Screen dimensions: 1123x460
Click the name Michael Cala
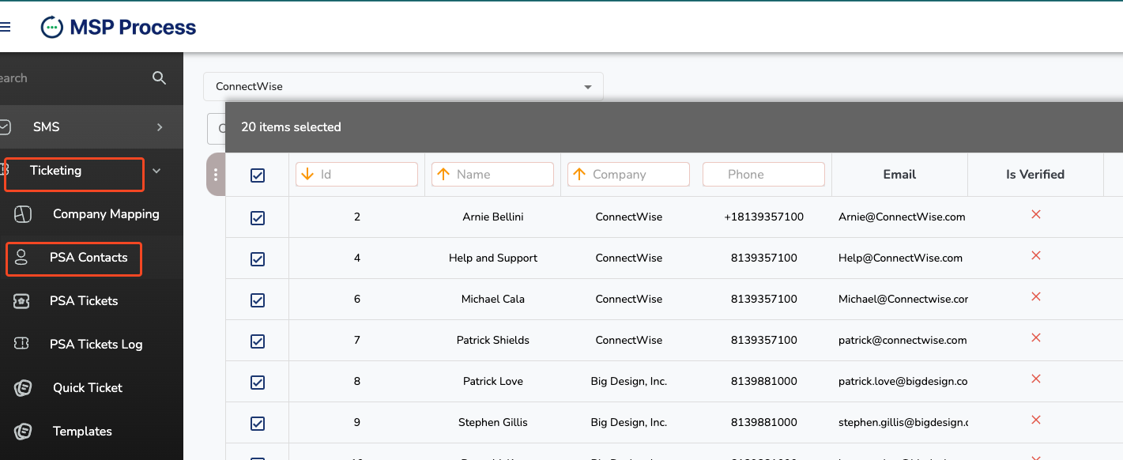(x=493, y=299)
